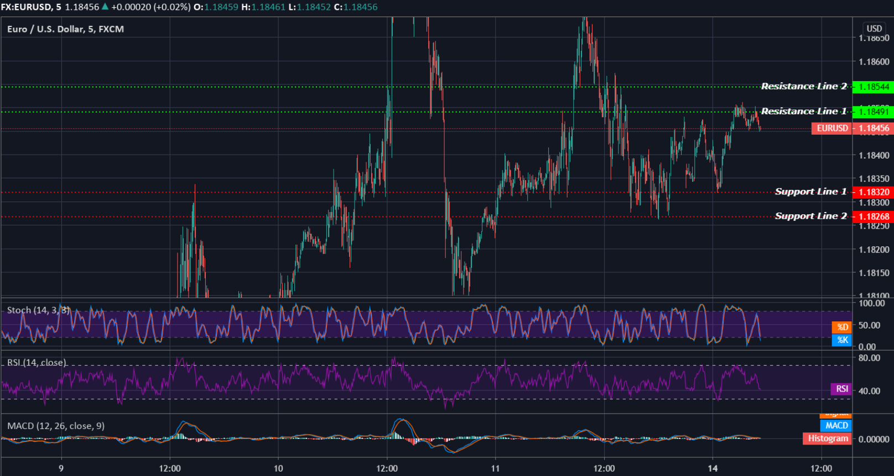This screenshot has height=476, width=894.
Task: Click the 1.18150 price level on axis
Action: pos(874,273)
